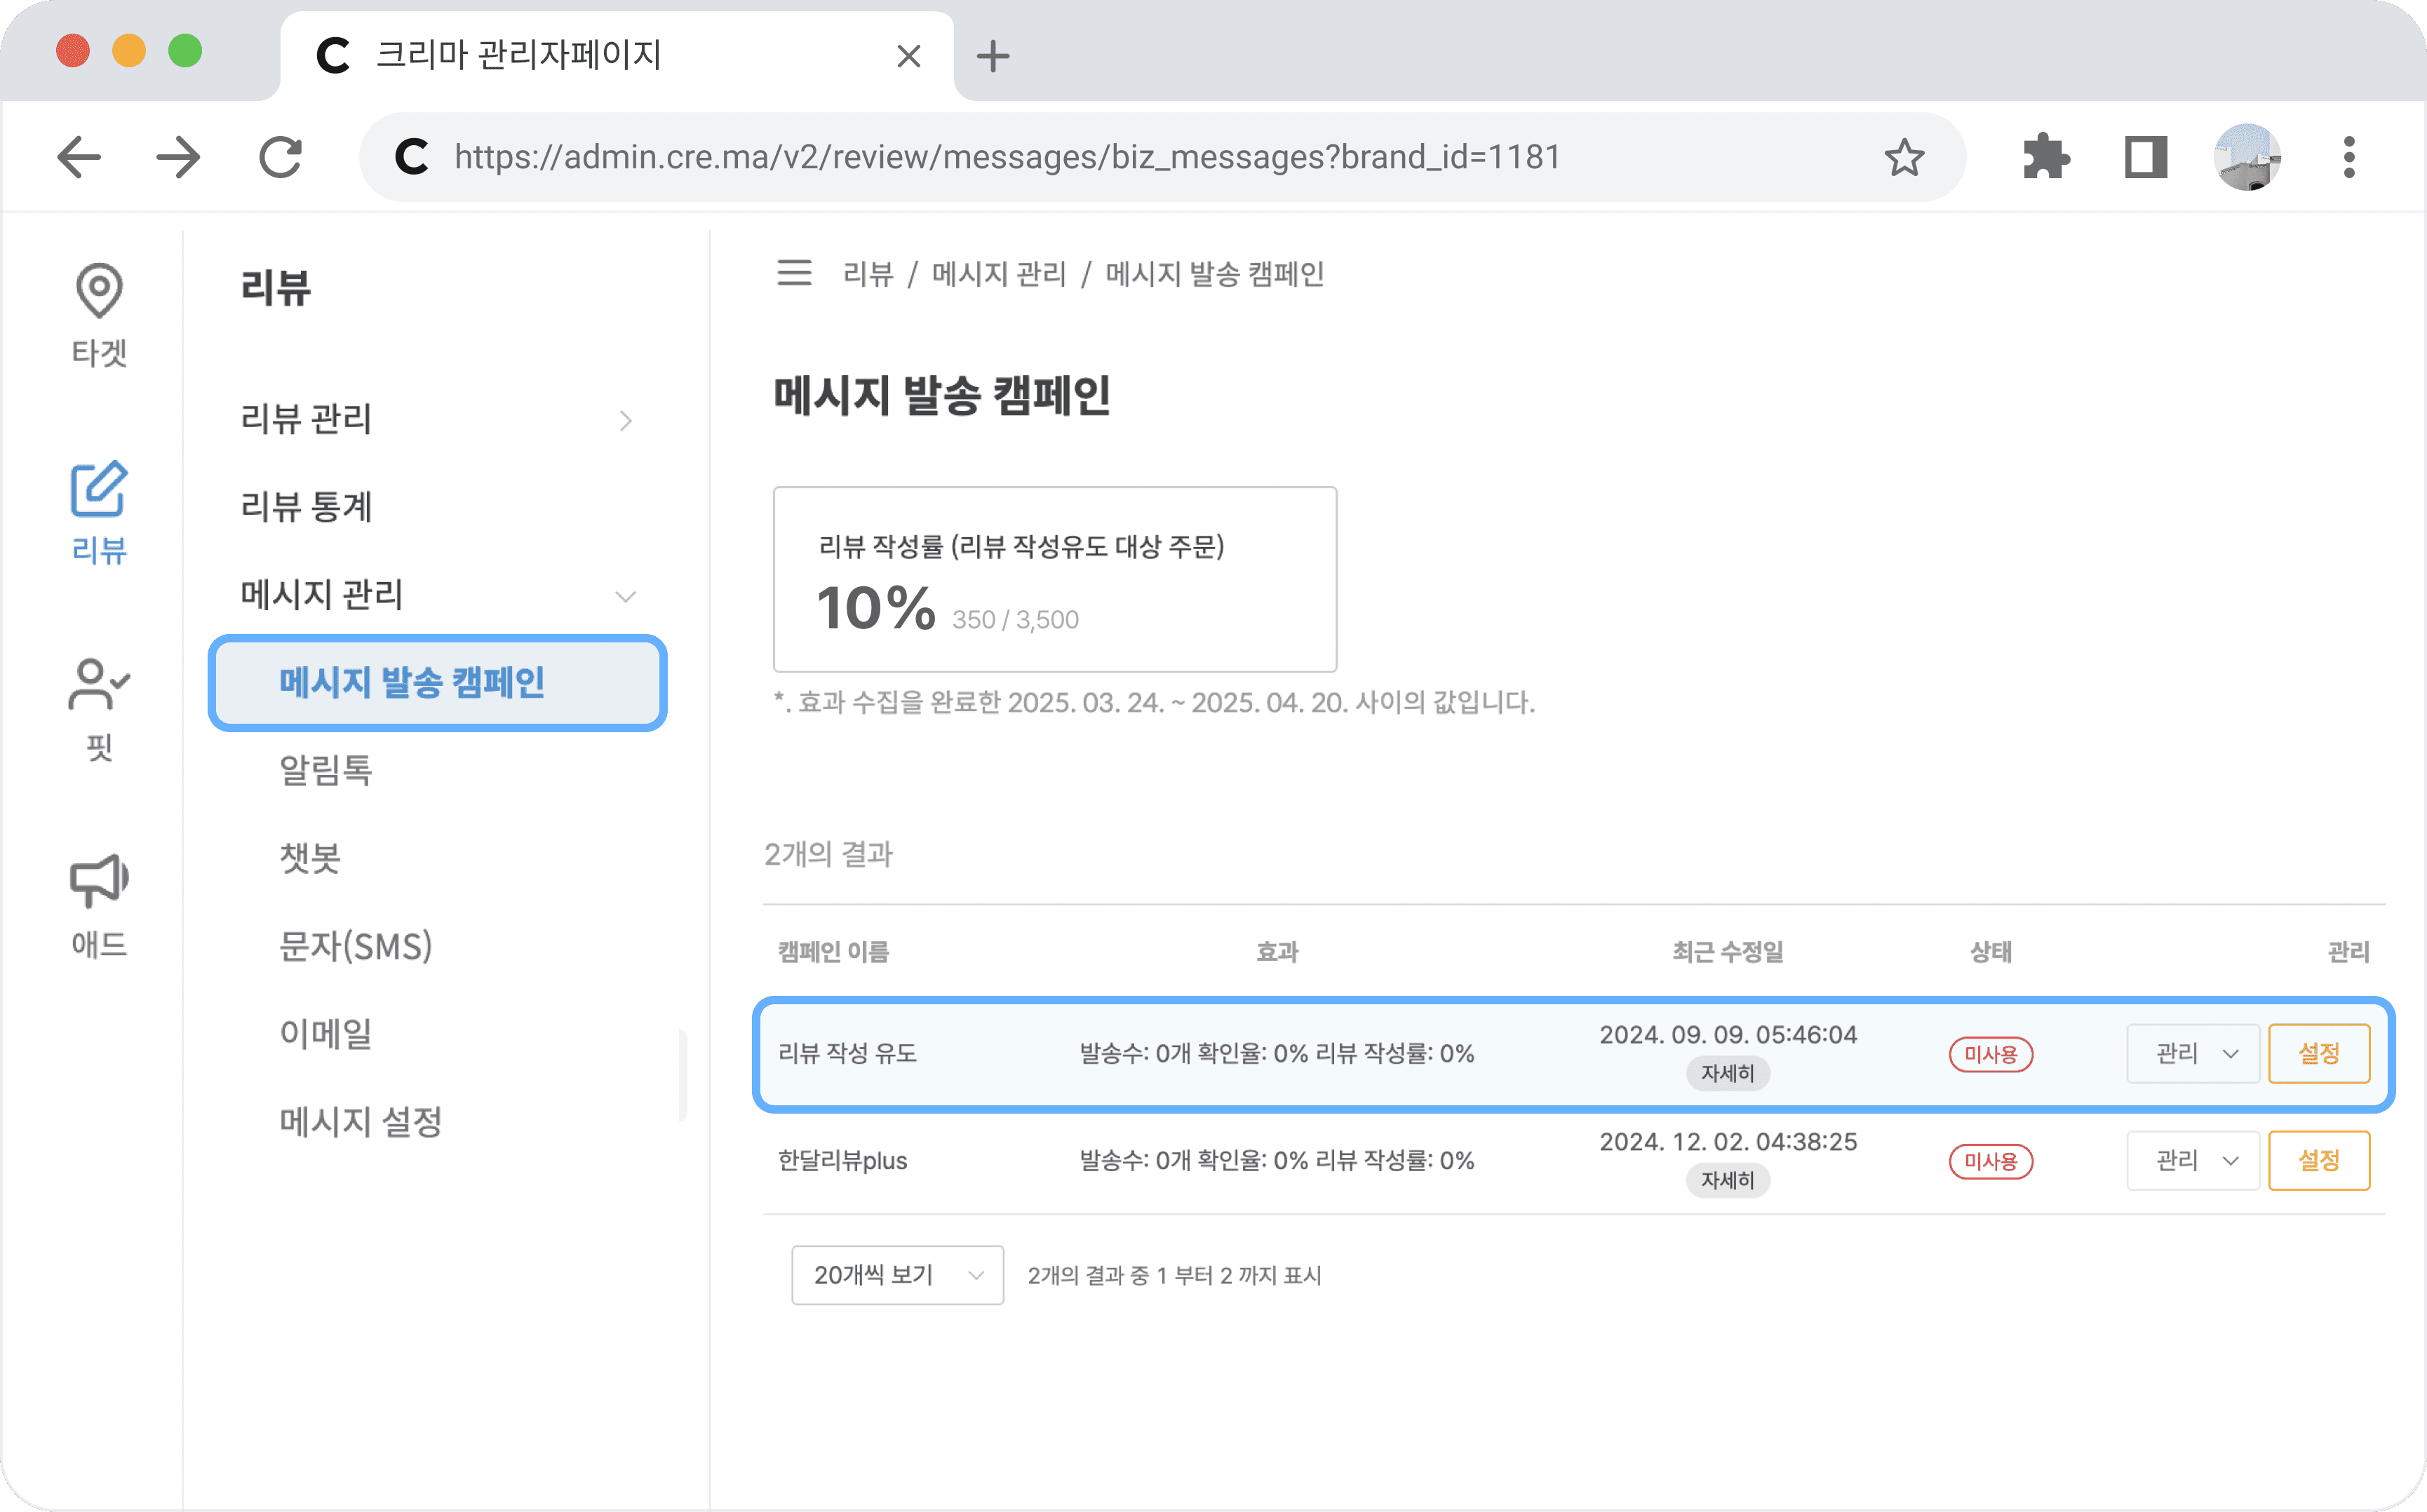Select 문자(SMS) menu item
Viewport: 2427px width, 1512px height.
click(x=355, y=946)
